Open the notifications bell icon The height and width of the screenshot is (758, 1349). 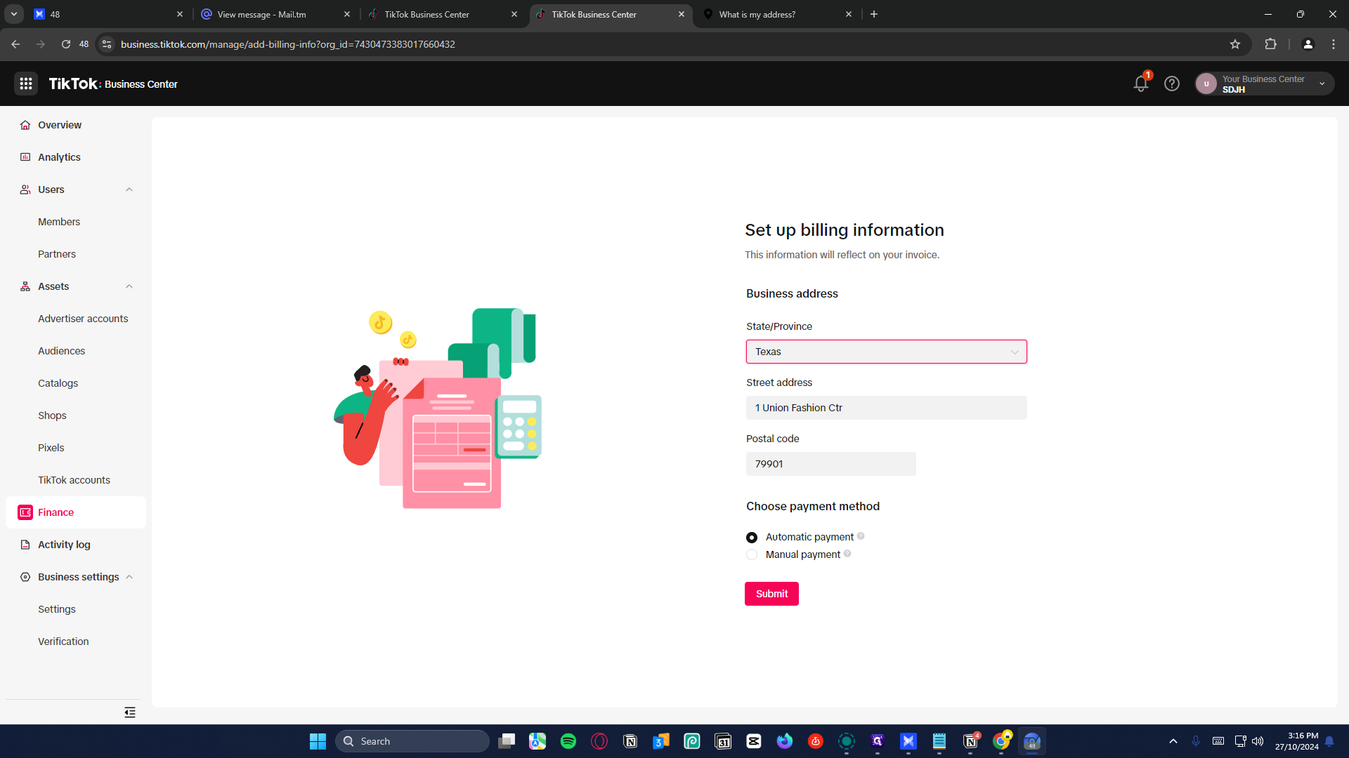pos(1140,84)
